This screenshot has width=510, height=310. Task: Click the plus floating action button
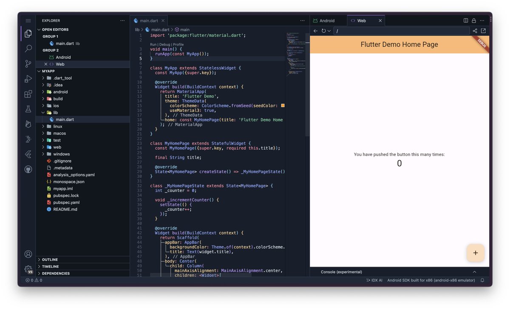[475, 253]
